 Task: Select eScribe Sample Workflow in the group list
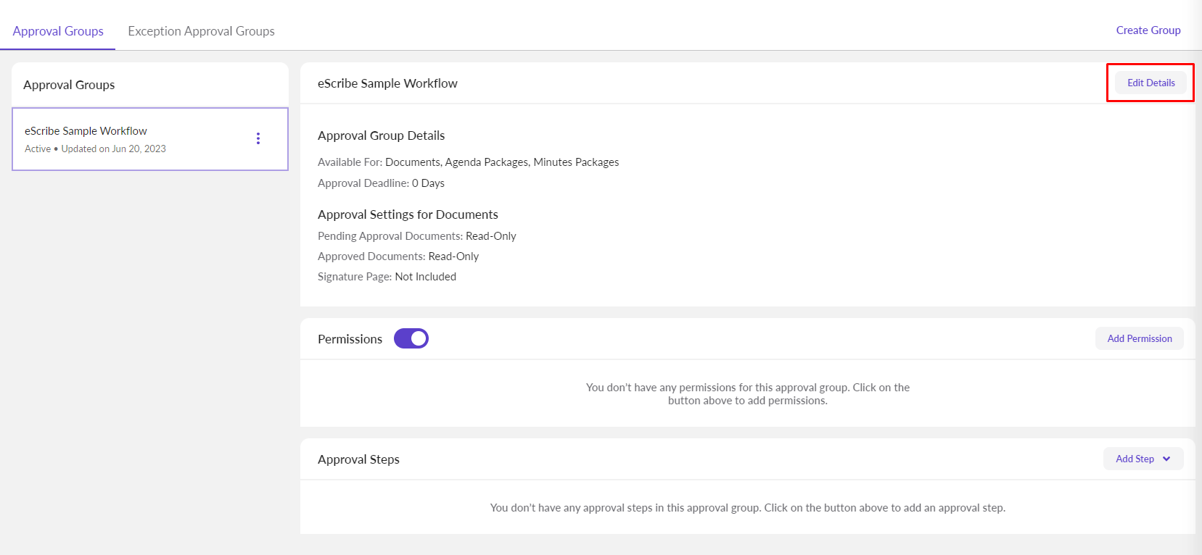click(x=86, y=131)
